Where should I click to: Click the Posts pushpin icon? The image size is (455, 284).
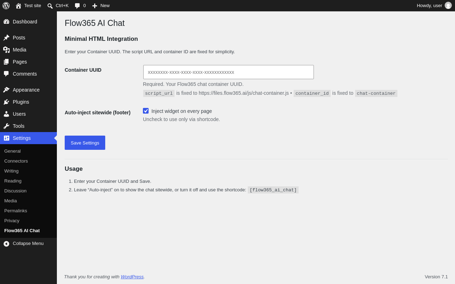(6, 38)
